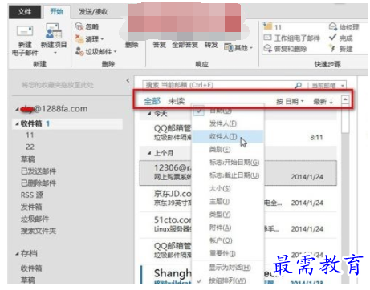Click the search mailbox input field
The width and height of the screenshot is (370, 290).
[x=218, y=85]
